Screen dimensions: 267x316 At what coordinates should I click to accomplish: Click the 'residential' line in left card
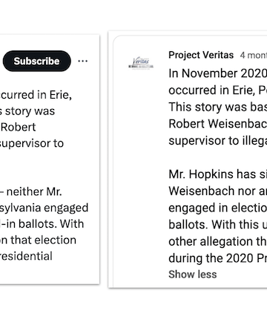(26, 256)
